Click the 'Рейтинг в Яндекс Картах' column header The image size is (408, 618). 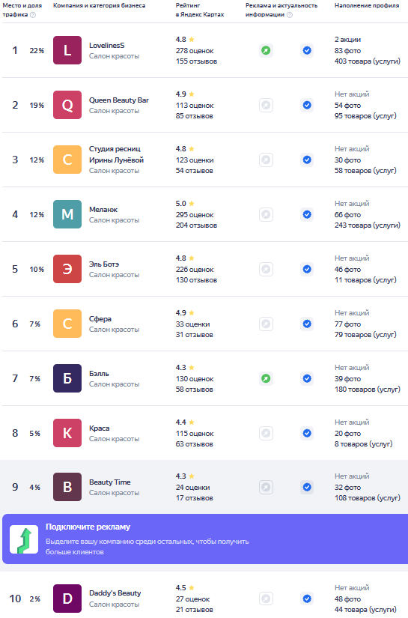pyautogui.click(x=200, y=10)
